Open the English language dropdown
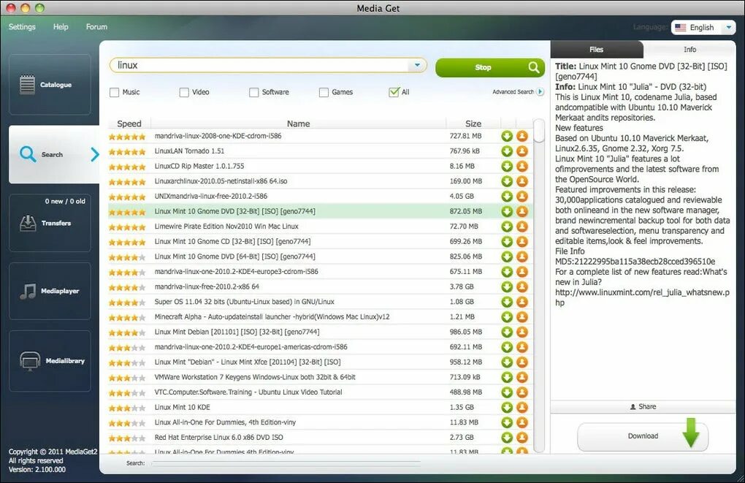 pyautogui.click(x=703, y=28)
